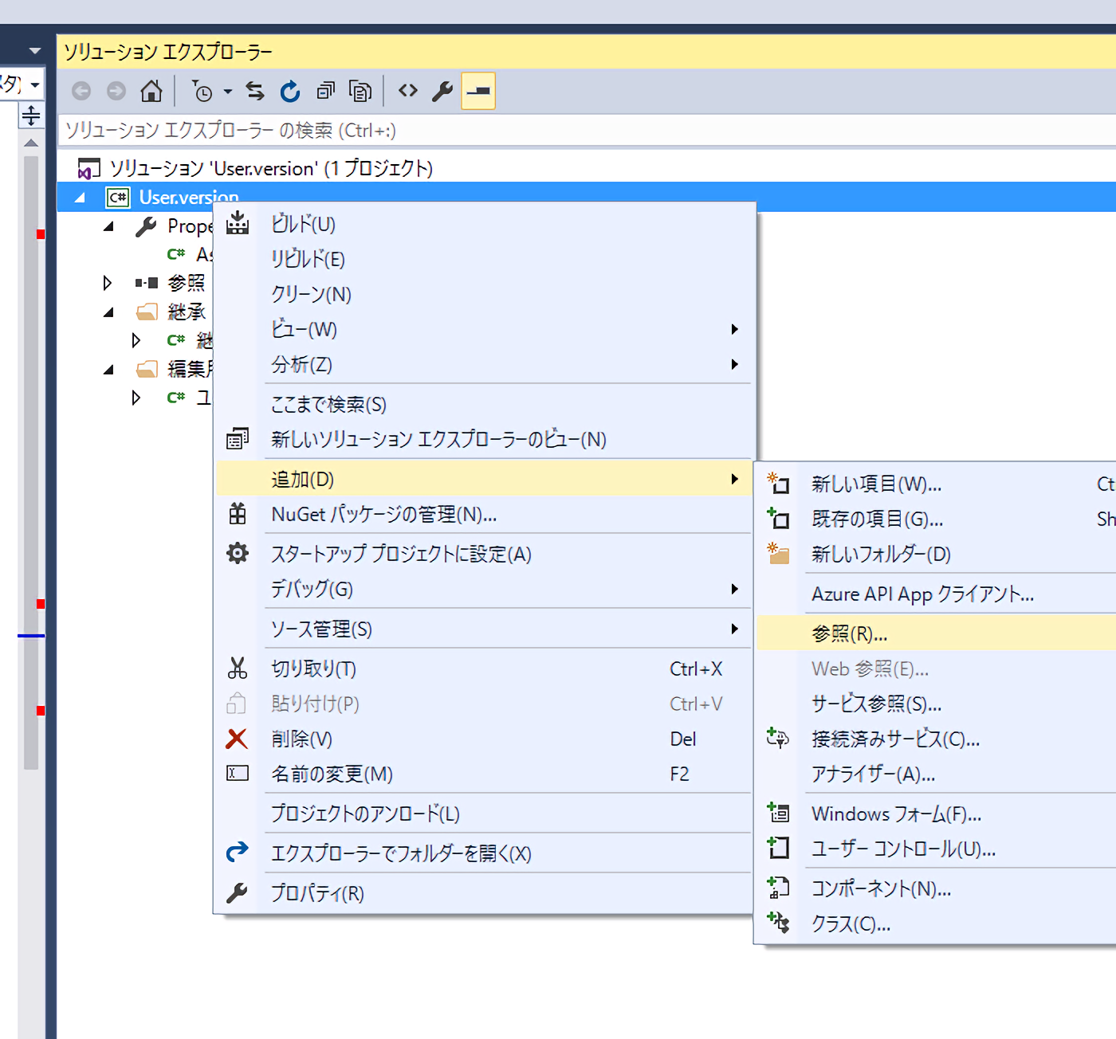1116x1039 pixels.
Task: Click the blue Refresh icon in toolbar
Action: coord(290,92)
